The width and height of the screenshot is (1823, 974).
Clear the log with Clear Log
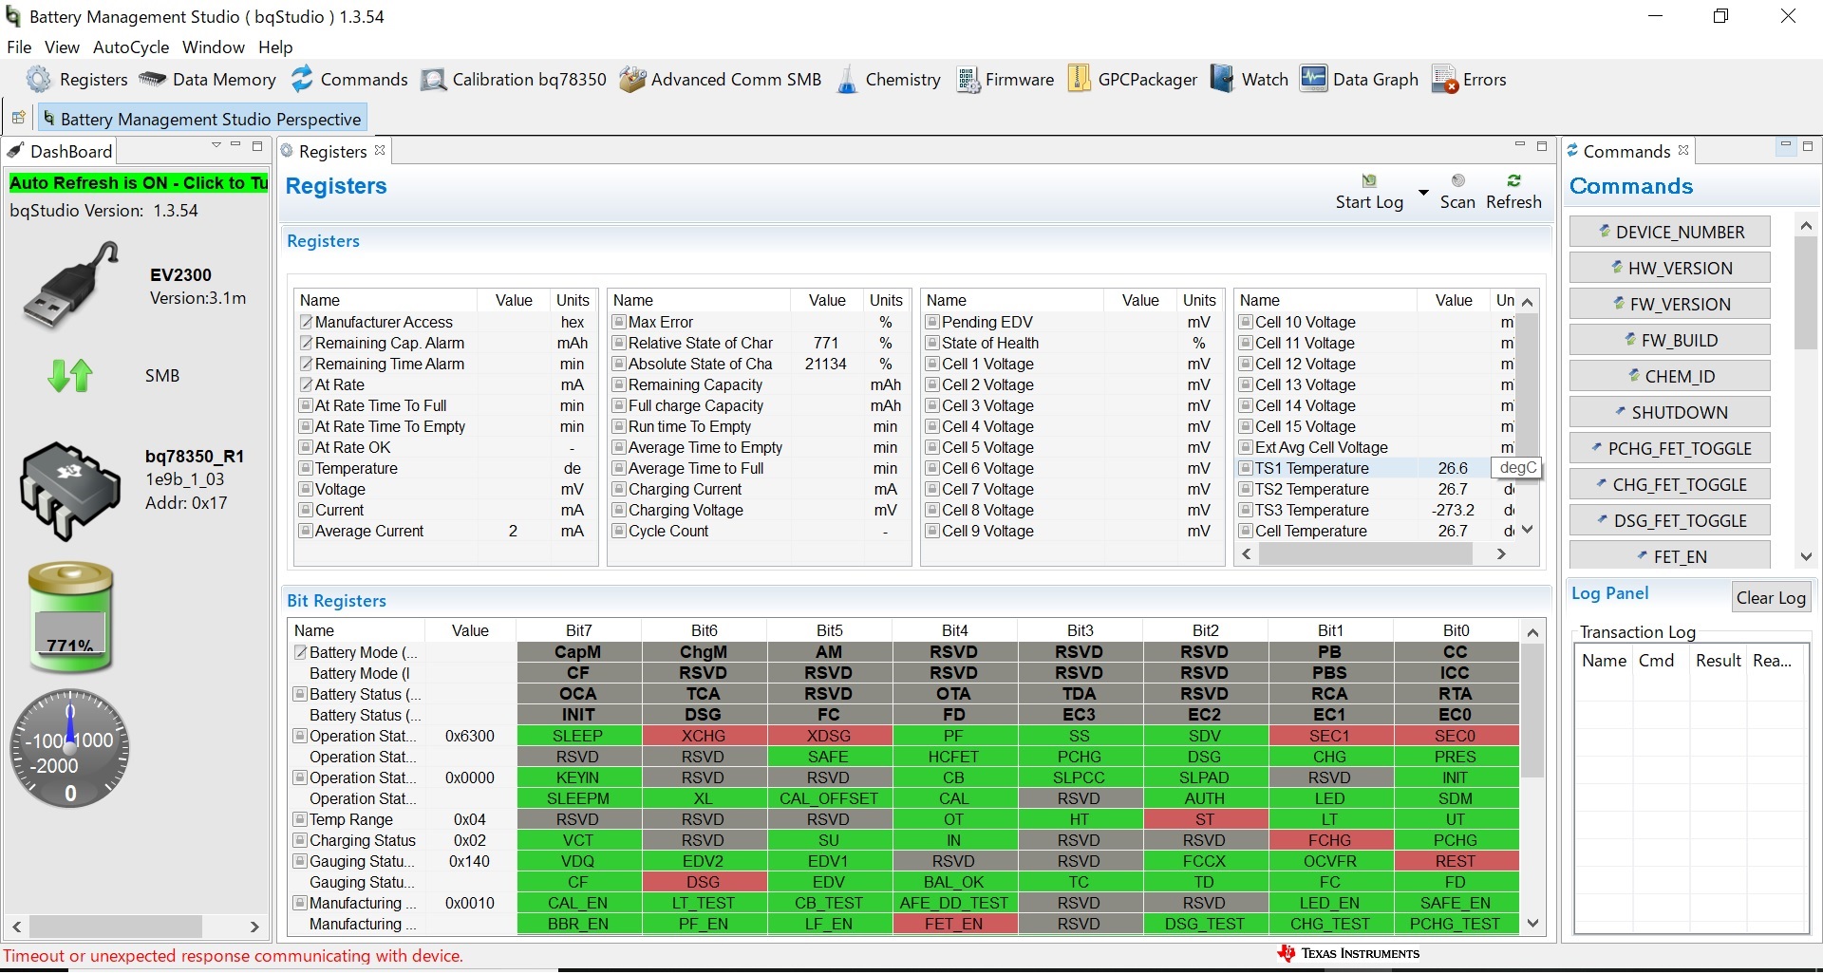pyautogui.click(x=1771, y=597)
